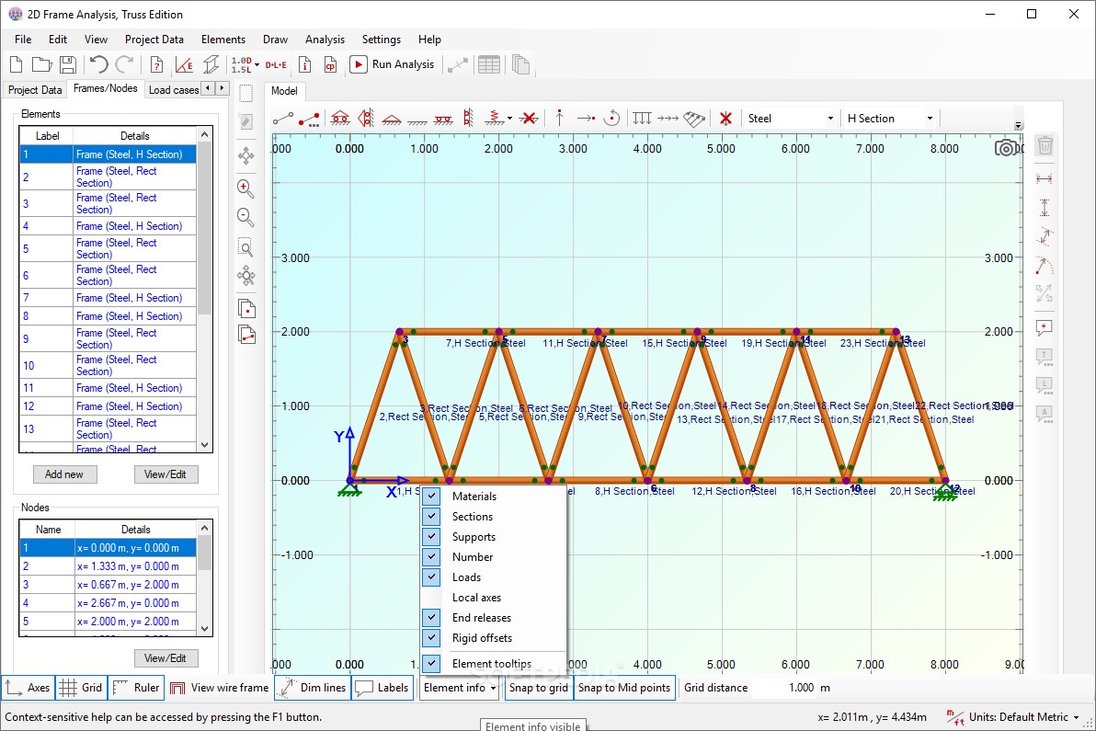Select the pinned support tool

click(x=392, y=120)
